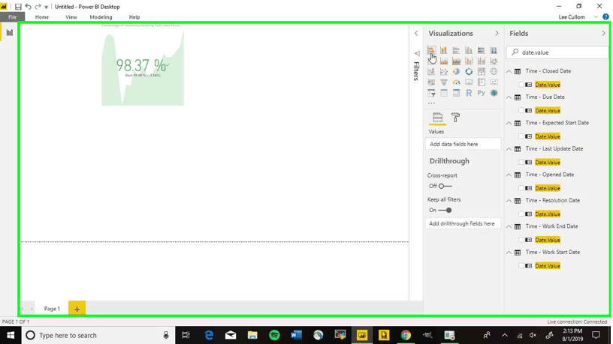This screenshot has width=613, height=344.
Task: Select the Slicer visualization
Action: point(430,93)
